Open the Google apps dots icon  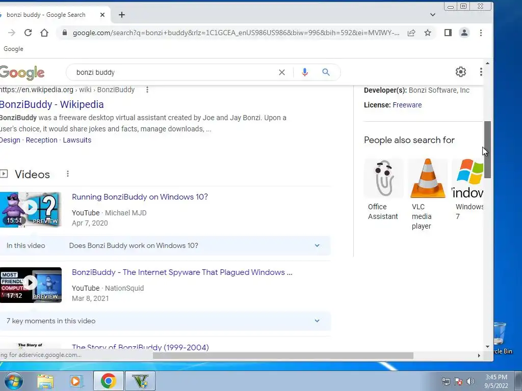pyautogui.click(x=481, y=72)
